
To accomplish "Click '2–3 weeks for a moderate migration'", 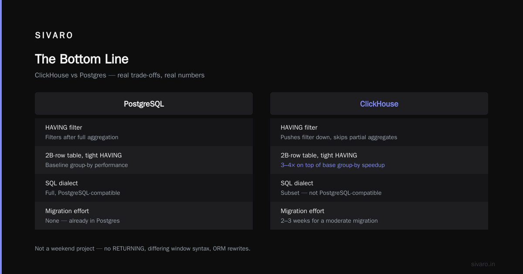I will 329,221.
